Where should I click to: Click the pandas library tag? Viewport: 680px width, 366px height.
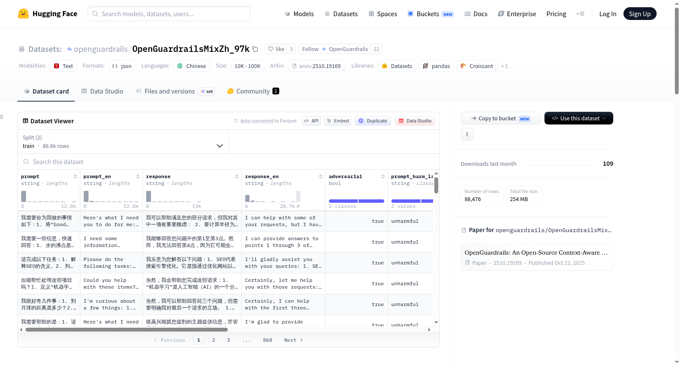coord(436,66)
